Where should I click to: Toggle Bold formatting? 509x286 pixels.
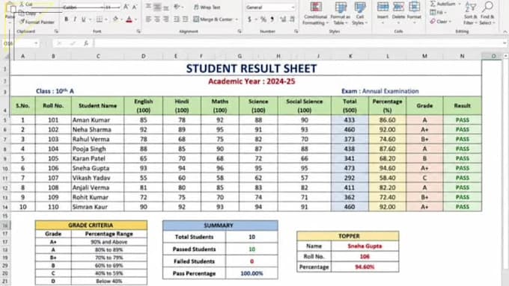[66, 19]
